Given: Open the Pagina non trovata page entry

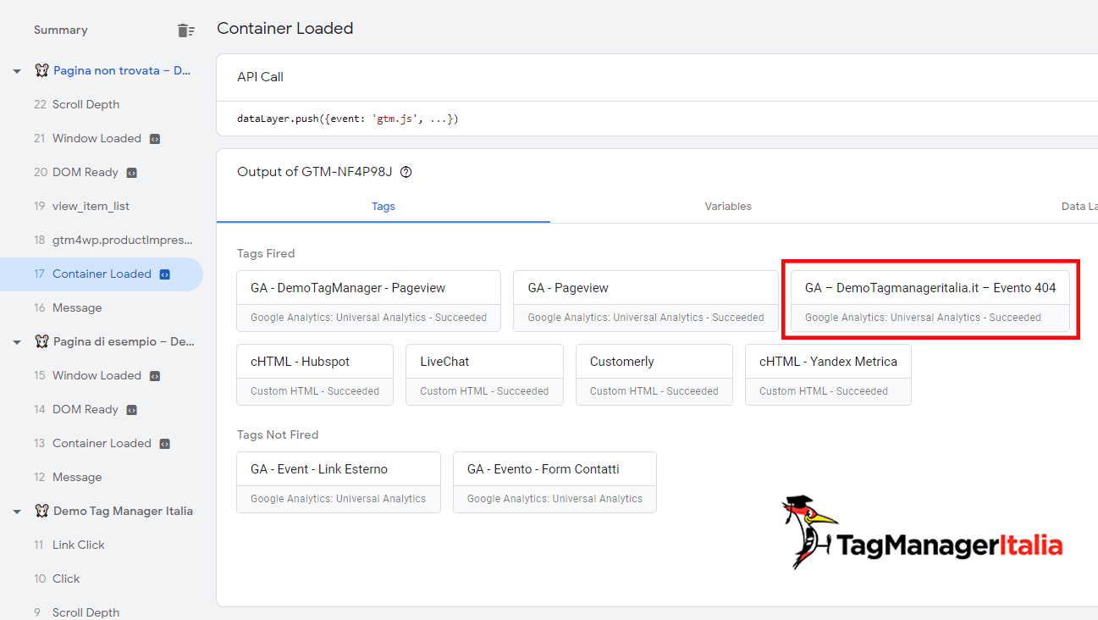Looking at the screenshot, I should click(x=122, y=70).
